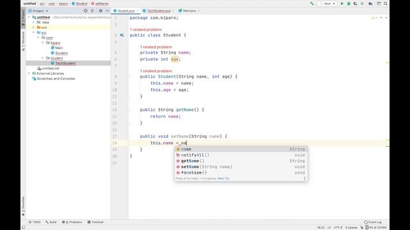Run with coverage icon
This screenshot has height=230, width=410.
[x=355, y=4]
